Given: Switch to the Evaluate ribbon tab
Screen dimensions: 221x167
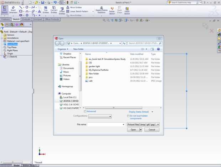Looking at the screenshot, I should click(26, 19).
